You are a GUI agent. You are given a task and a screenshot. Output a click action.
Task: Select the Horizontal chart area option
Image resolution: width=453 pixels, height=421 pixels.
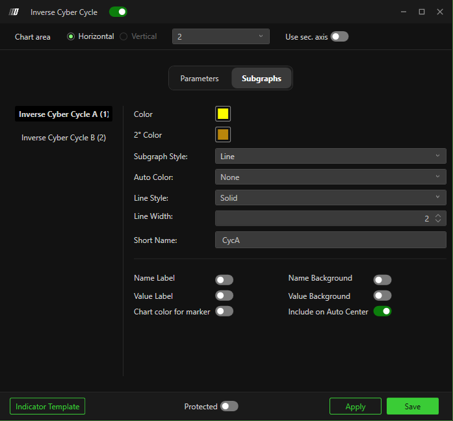[x=71, y=36]
